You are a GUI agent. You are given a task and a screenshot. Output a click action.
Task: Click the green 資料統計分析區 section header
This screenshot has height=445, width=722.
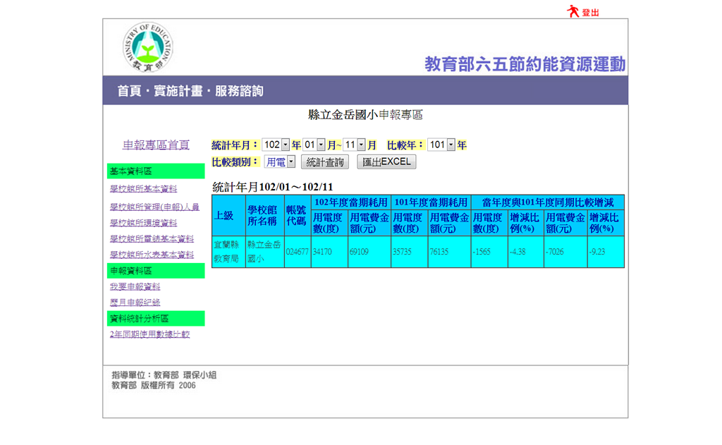tap(156, 318)
